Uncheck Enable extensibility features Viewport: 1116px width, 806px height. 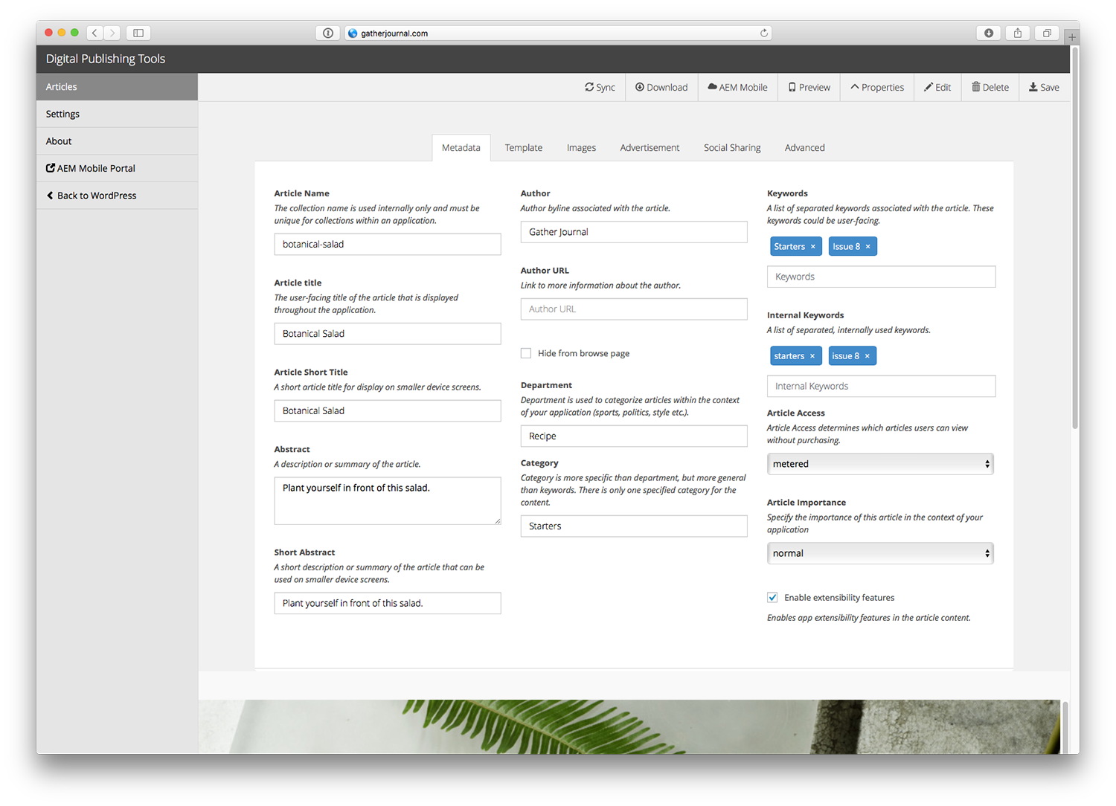(772, 597)
